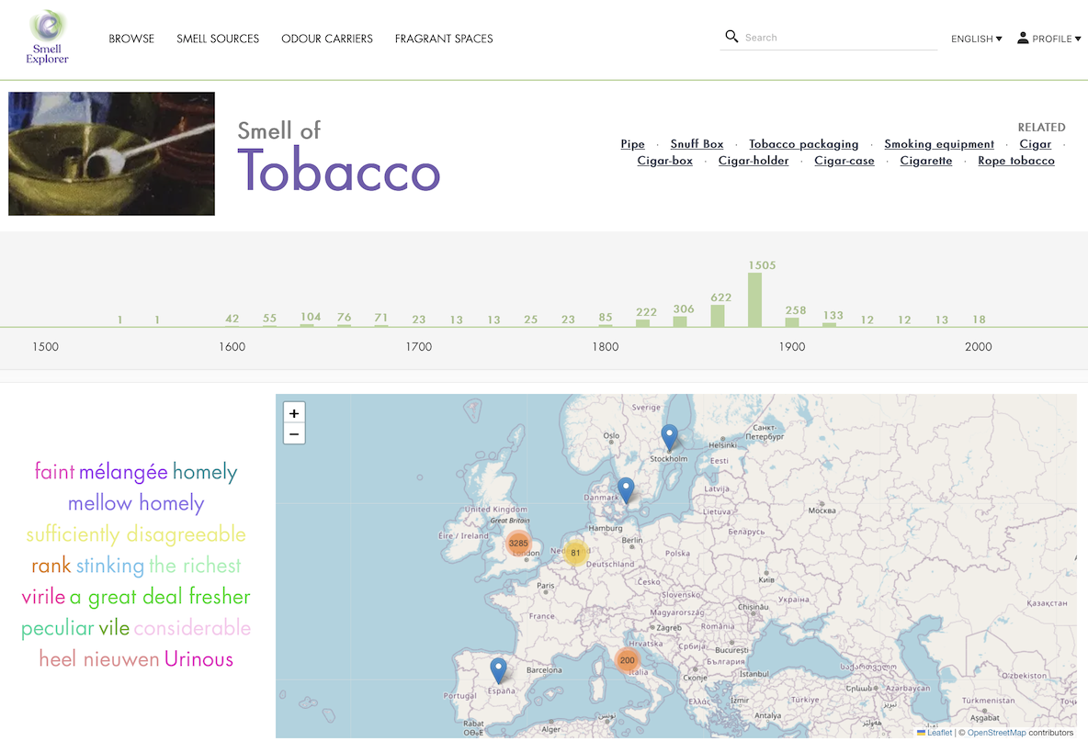The width and height of the screenshot is (1088, 752).
Task: Select the Spain map pin
Action: (x=498, y=670)
